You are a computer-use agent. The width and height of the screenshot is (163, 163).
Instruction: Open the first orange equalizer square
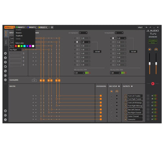point(41,80)
